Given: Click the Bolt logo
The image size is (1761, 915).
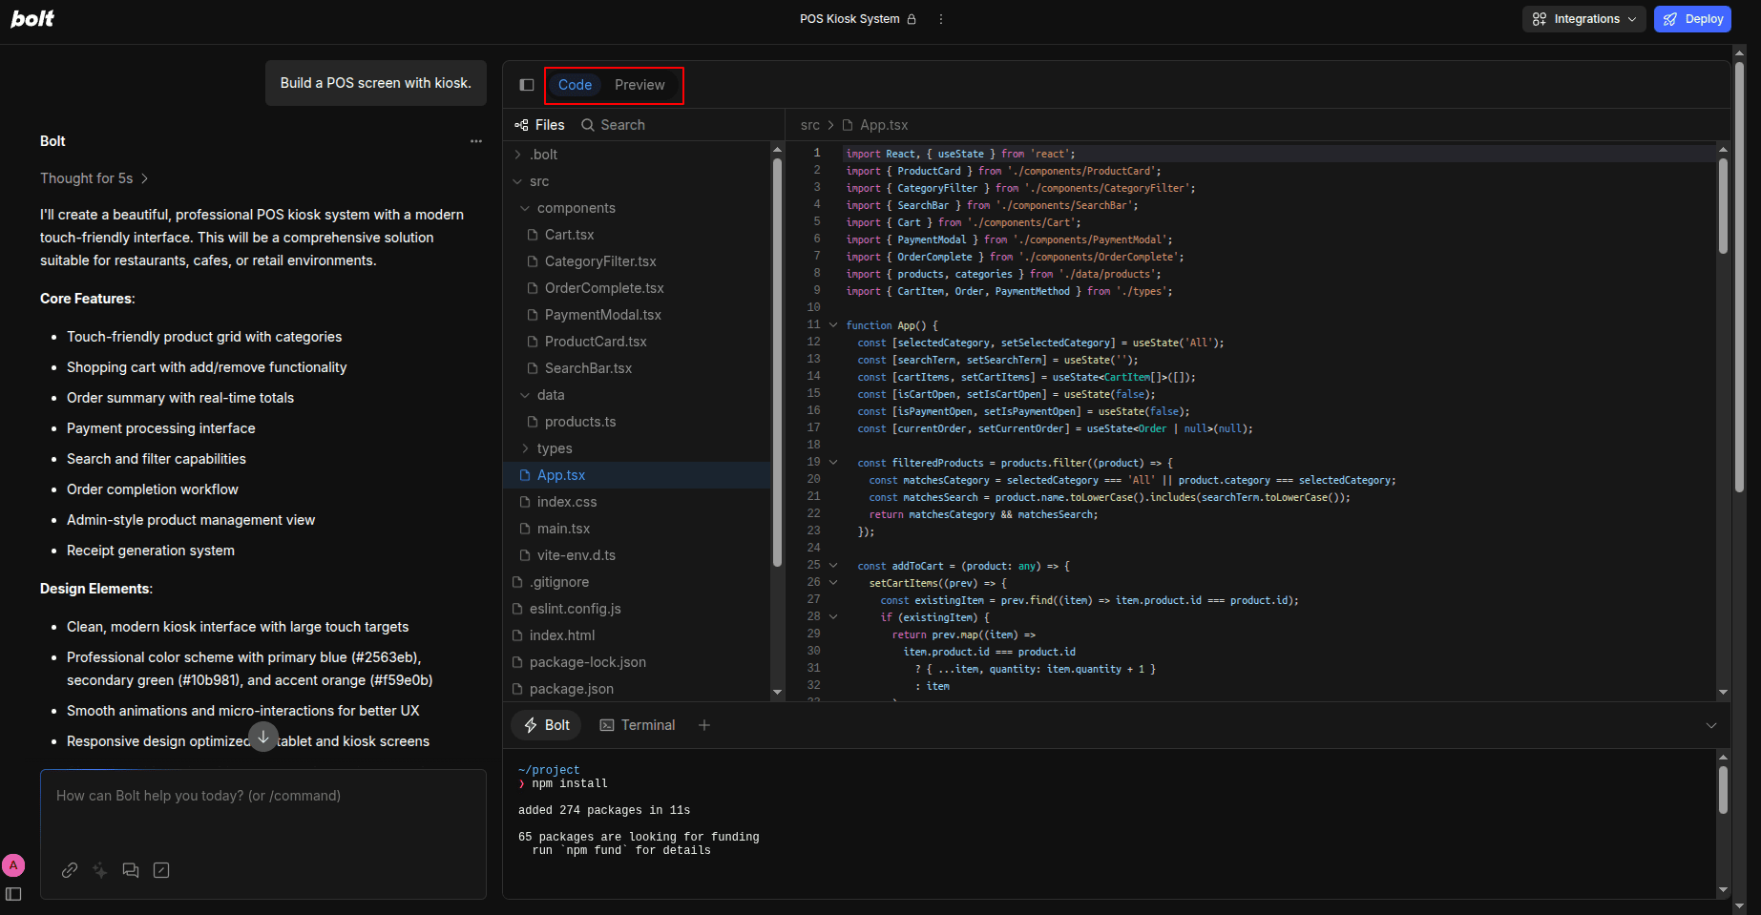Looking at the screenshot, I should click(x=32, y=19).
